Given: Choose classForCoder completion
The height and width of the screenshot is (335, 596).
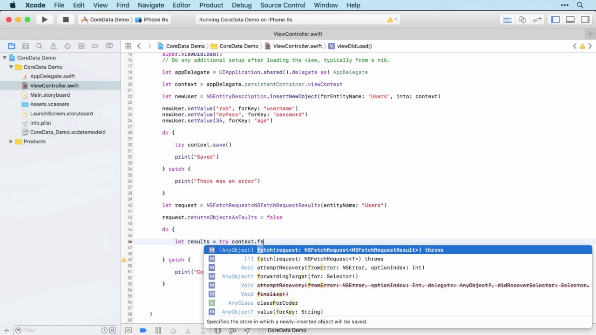Looking at the screenshot, I should (398, 303).
